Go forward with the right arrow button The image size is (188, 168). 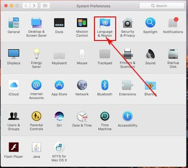point(34,6)
